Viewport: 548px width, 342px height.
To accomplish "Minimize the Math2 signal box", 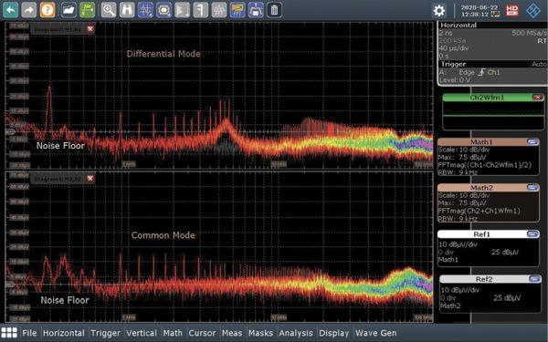I will 532,187.
